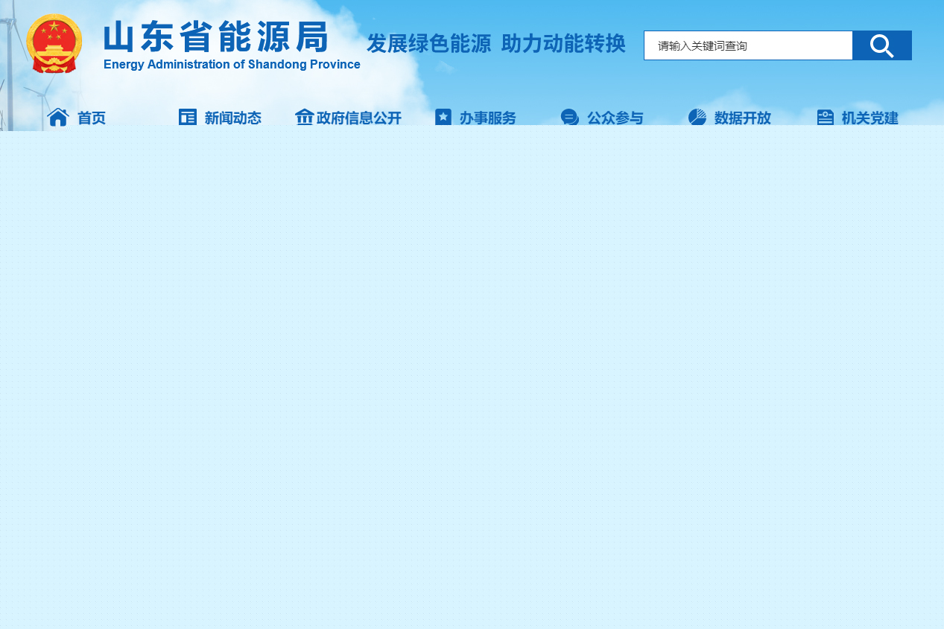
Task: Click the newspaper icon beside 新闻动态
Action: 188,118
